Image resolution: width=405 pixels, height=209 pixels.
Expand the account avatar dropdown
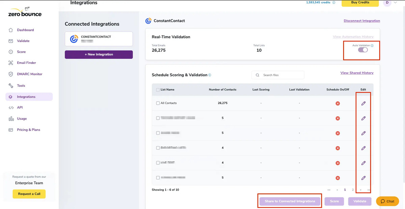391,3
